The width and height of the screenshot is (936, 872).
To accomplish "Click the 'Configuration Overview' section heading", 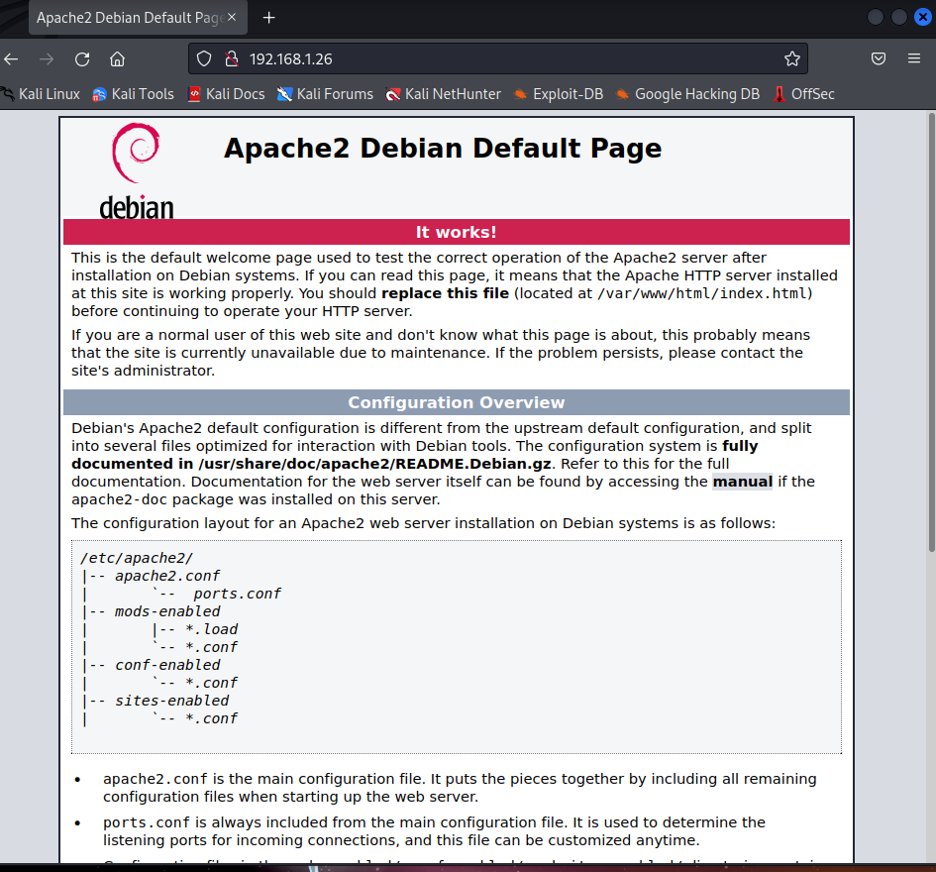I will tap(456, 402).
